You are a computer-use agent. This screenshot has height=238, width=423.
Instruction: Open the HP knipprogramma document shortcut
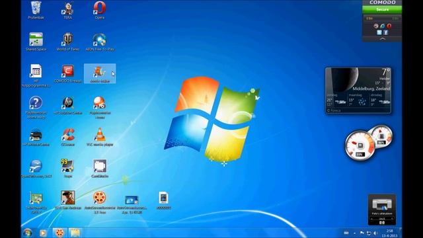point(36,75)
